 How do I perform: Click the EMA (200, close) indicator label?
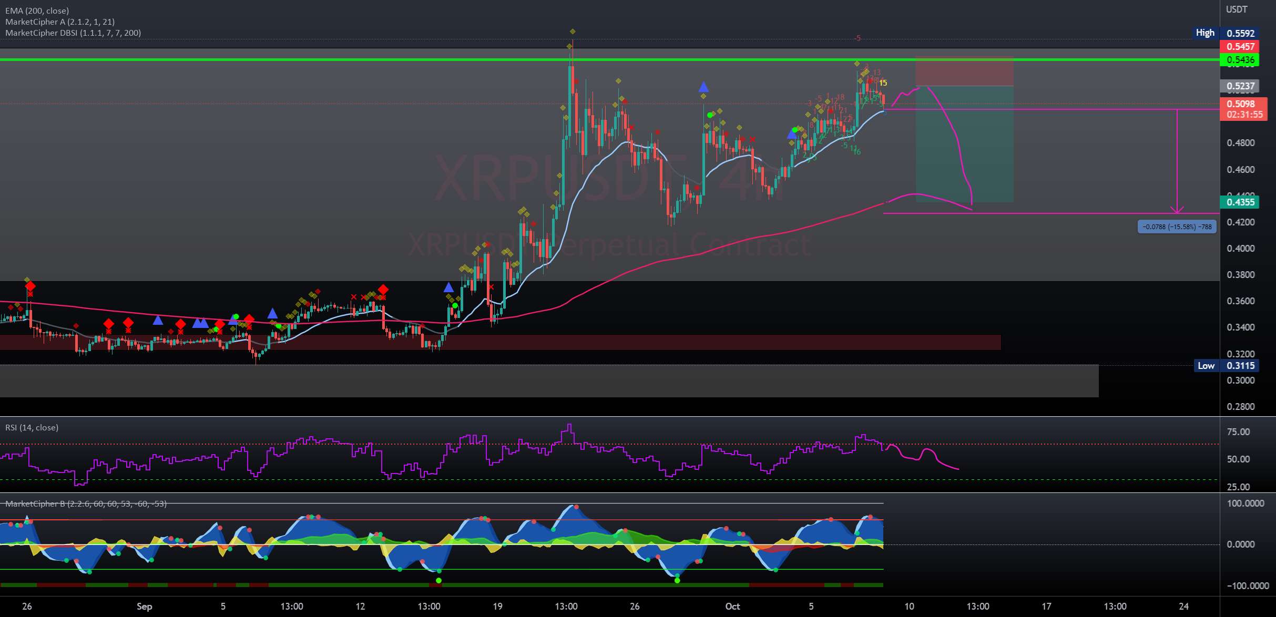click(x=37, y=11)
